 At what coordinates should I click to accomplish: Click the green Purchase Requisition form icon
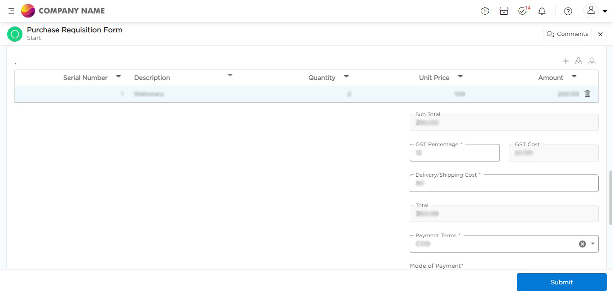tap(15, 34)
